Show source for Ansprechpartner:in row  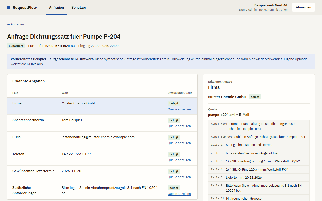pos(179,126)
